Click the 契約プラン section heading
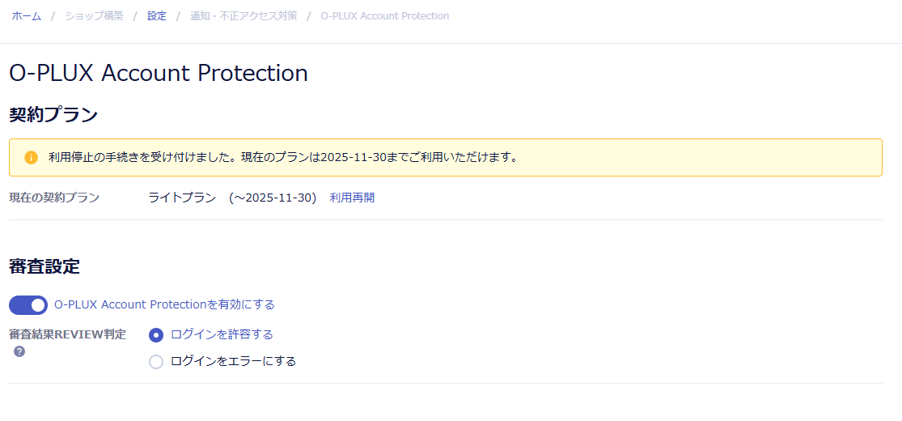 click(53, 115)
